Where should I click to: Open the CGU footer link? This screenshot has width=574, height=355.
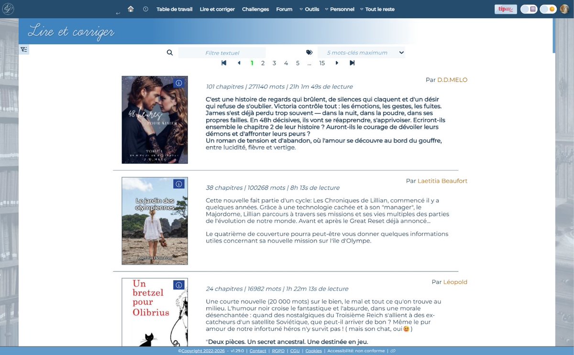[x=295, y=351]
